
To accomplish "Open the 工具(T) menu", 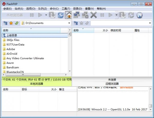I will (66, 9).
